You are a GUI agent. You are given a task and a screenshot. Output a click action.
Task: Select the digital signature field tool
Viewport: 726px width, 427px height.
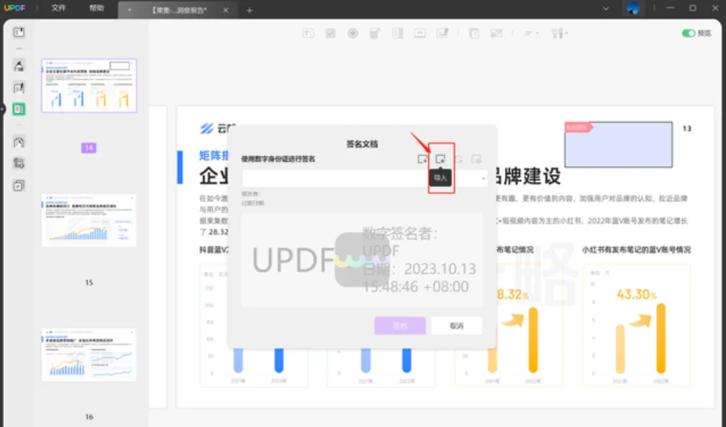443,34
